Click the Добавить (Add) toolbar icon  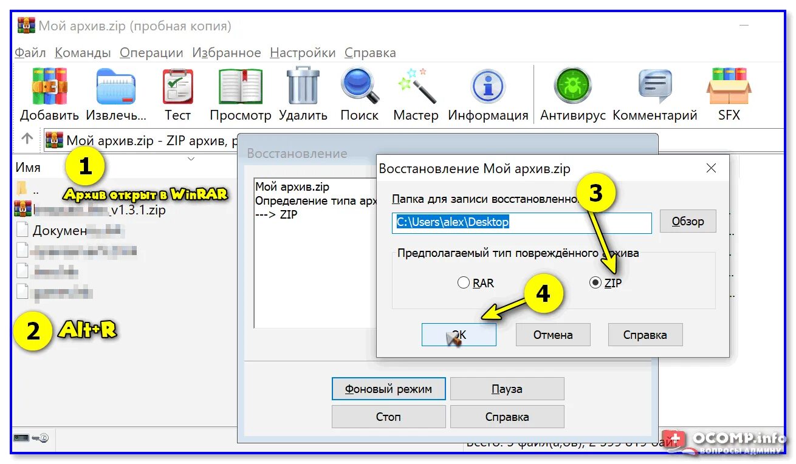(49, 86)
